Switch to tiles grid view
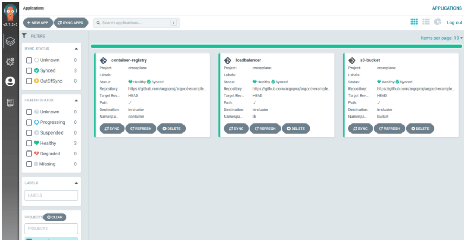 point(414,22)
